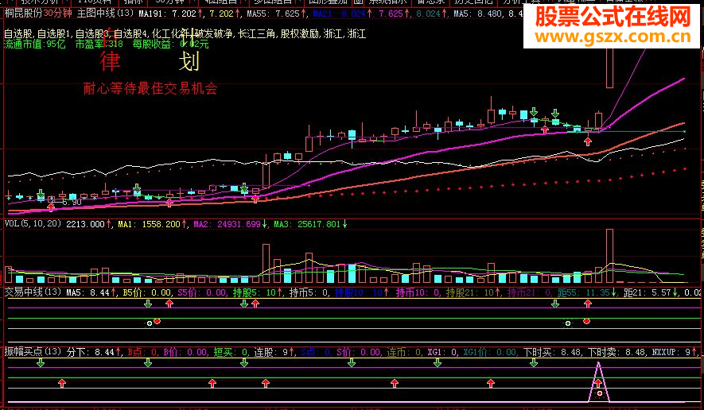Click the MA5: 8.480 readout in header
The height and width of the screenshot is (410, 704).
(x=478, y=14)
